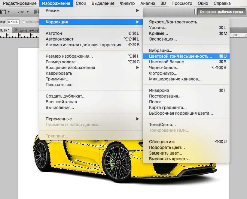Open Выборочная коррекция цвета
The height and width of the screenshot is (199, 247).
tap(186, 113)
